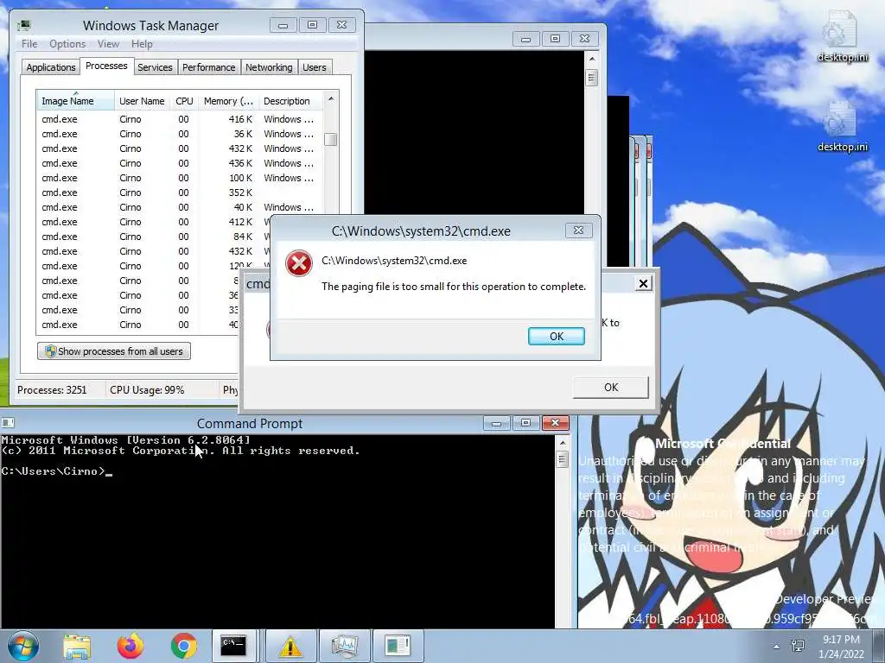The height and width of the screenshot is (663, 885).
Task: Show hidden system tray icons
Action: click(x=777, y=647)
